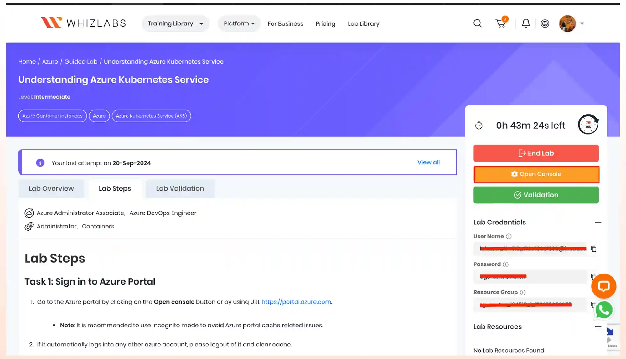Viewport: 626px width, 359px height.
Task: Open the search magnifier icon
Action: pyautogui.click(x=477, y=23)
